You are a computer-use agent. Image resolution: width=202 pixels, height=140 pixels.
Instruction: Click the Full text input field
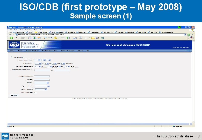click(x=42, y=80)
